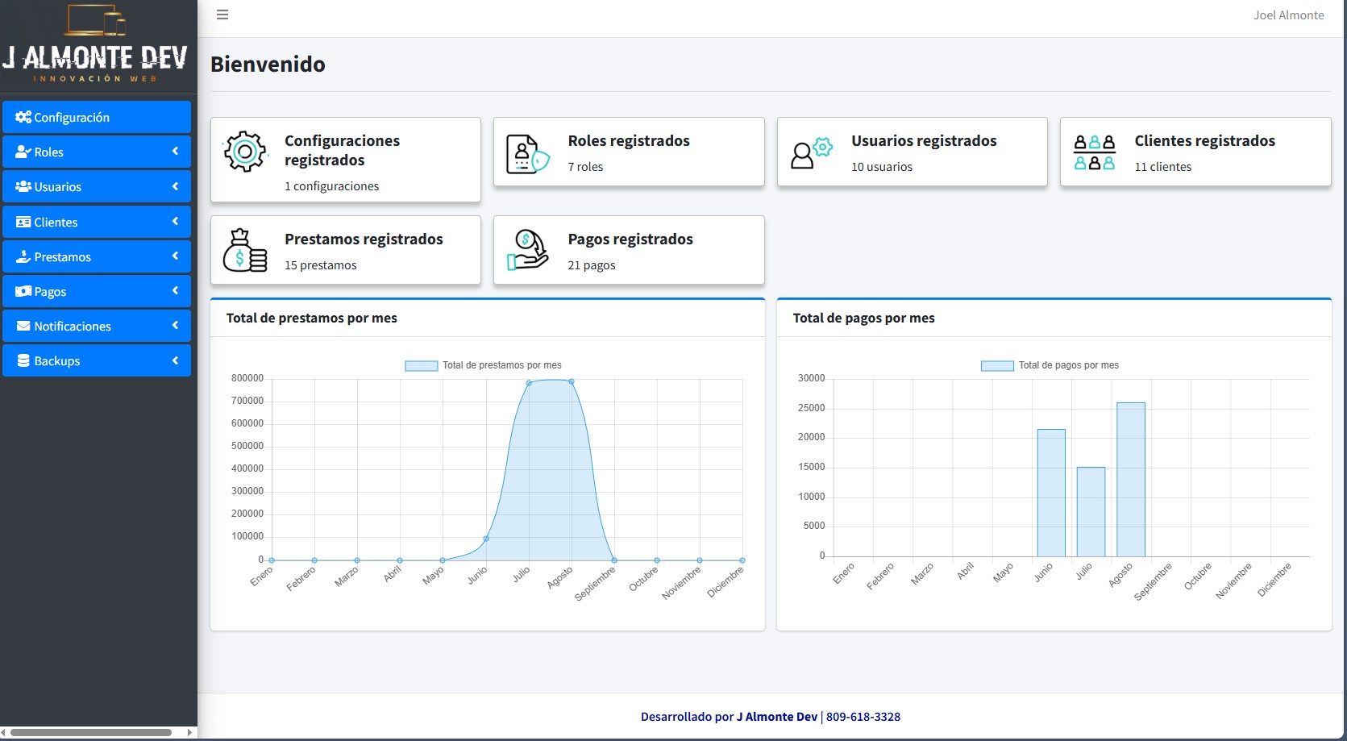Click the J Almonte Dev logo
Viewport: 1347px width, 741px height.
tap(97, 45)
